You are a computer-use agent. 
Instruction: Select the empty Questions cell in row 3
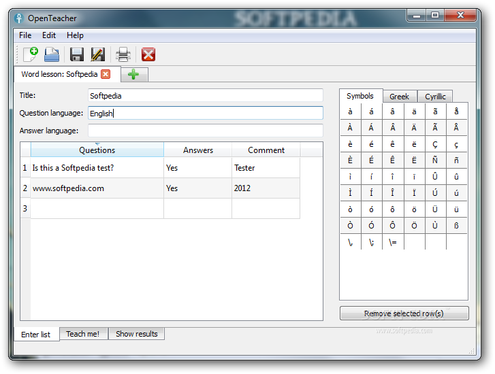tap(97, 209)
